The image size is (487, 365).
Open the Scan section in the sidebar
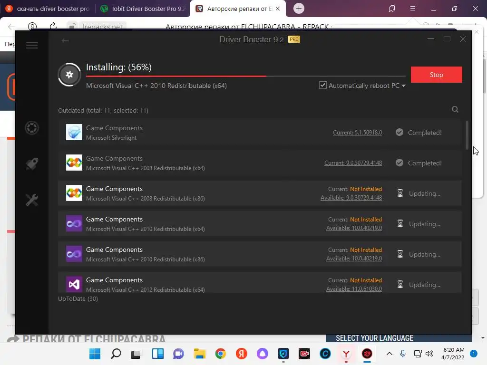click(32, 128)
